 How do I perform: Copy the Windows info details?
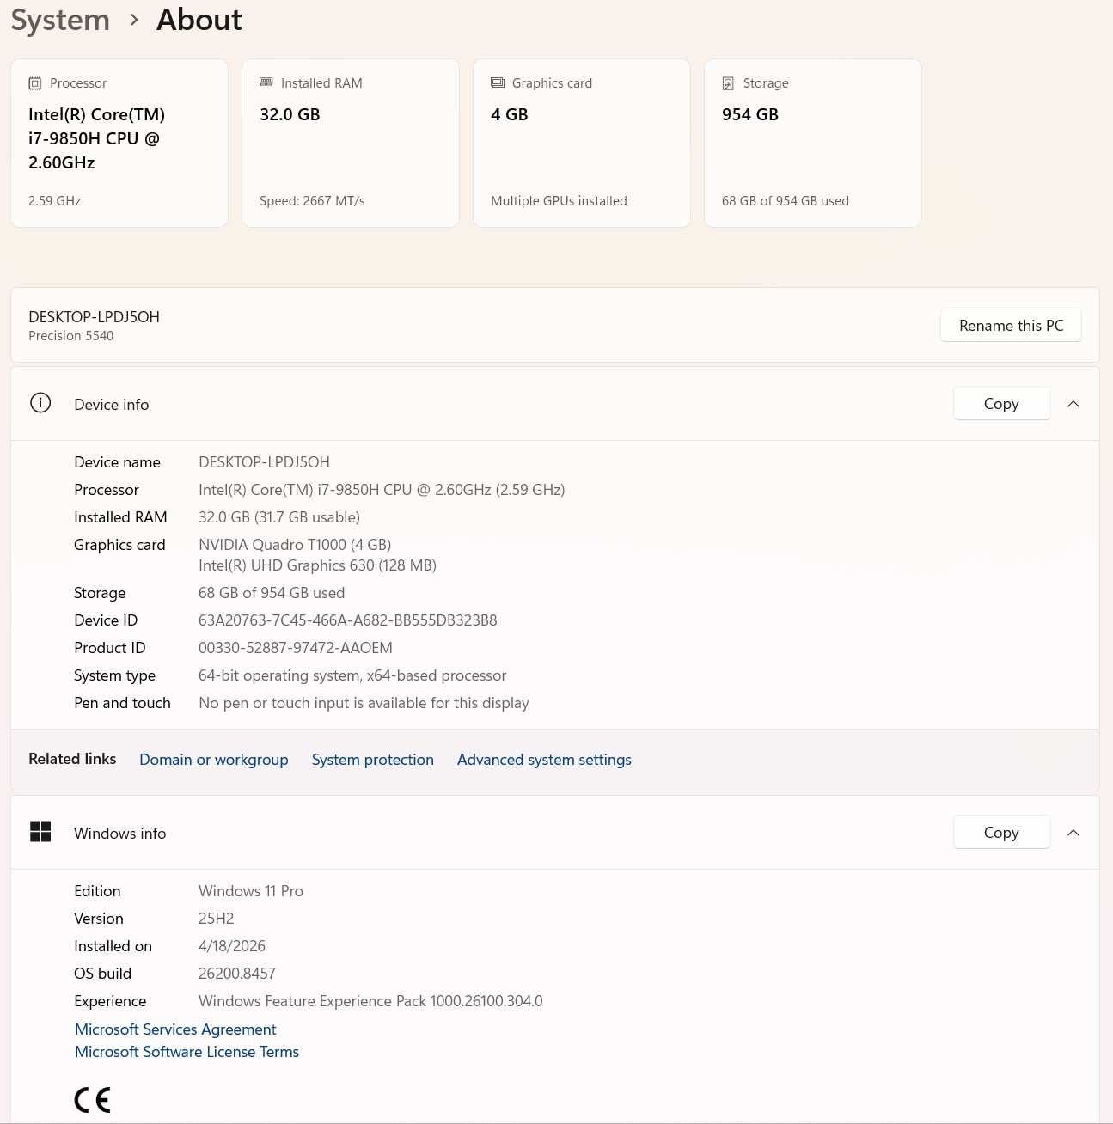pyautogui.click(x=1001, y=833)
